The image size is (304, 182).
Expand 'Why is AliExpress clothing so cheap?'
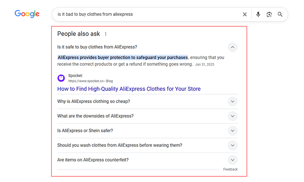click(233, 102)
